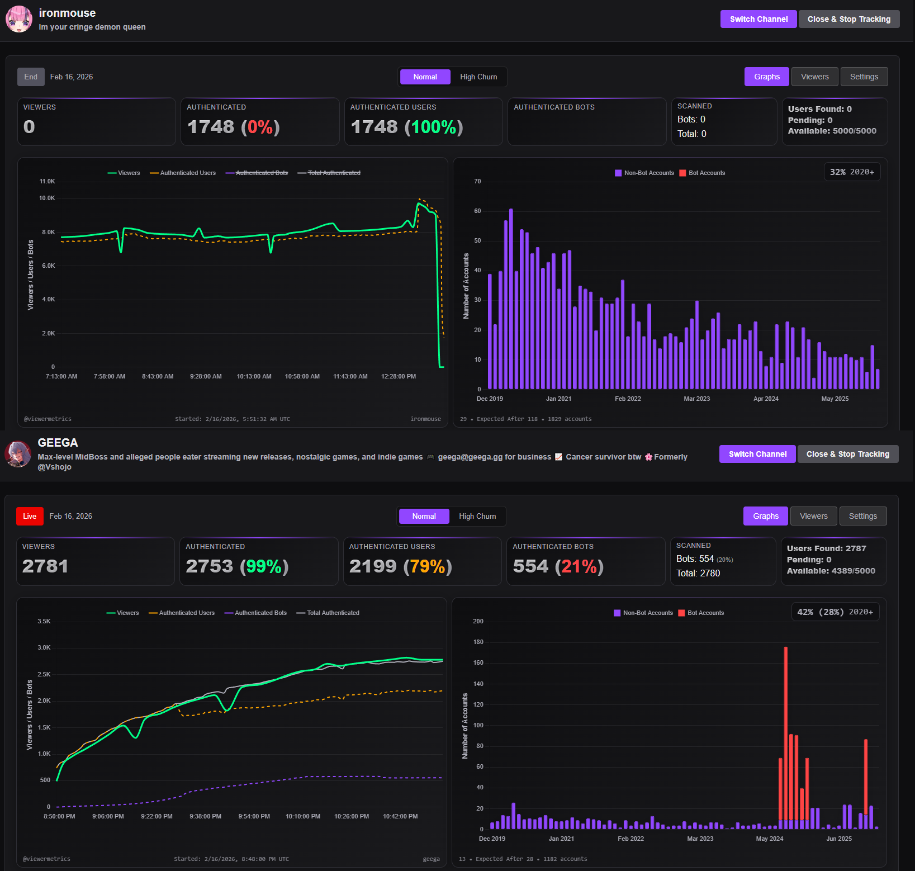Image resolution: width=915 pixels, height=871 pixels.
Task: Click ironmouse Authenticated 1748 (0%) value
Action: click(x=233, y=127)
